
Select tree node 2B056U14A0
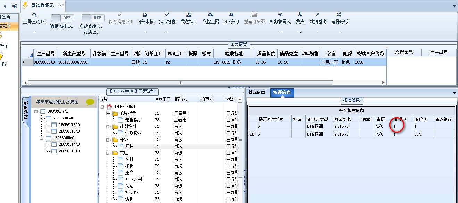coord(69,144)
